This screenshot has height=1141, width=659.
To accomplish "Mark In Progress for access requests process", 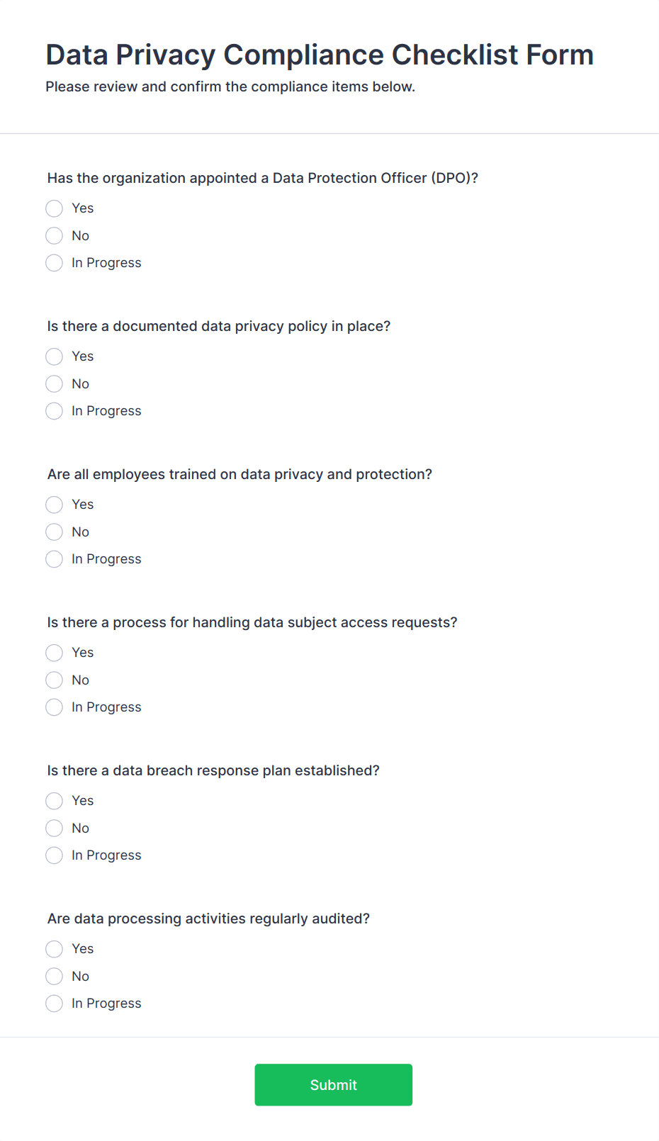I will click(54, 707).
